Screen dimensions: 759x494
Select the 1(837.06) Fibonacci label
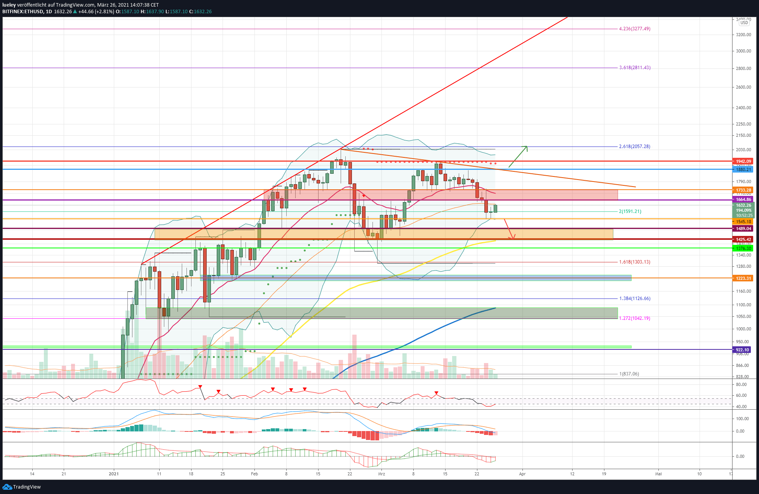pos(629,374)
